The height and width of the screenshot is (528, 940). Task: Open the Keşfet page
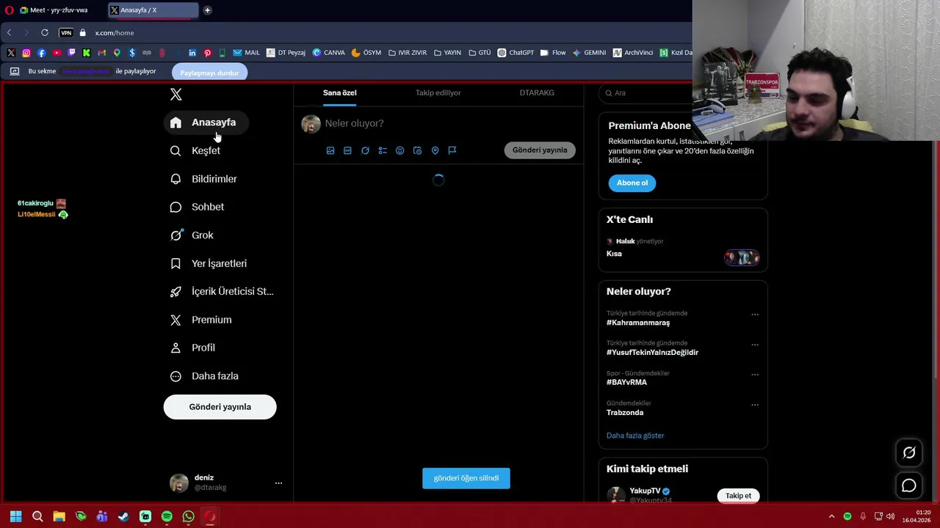coord(195,150)
